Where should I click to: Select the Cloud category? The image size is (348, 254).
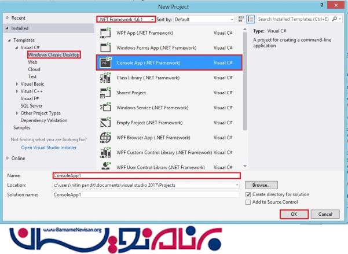pyautogui.click(x=34, y=69)
